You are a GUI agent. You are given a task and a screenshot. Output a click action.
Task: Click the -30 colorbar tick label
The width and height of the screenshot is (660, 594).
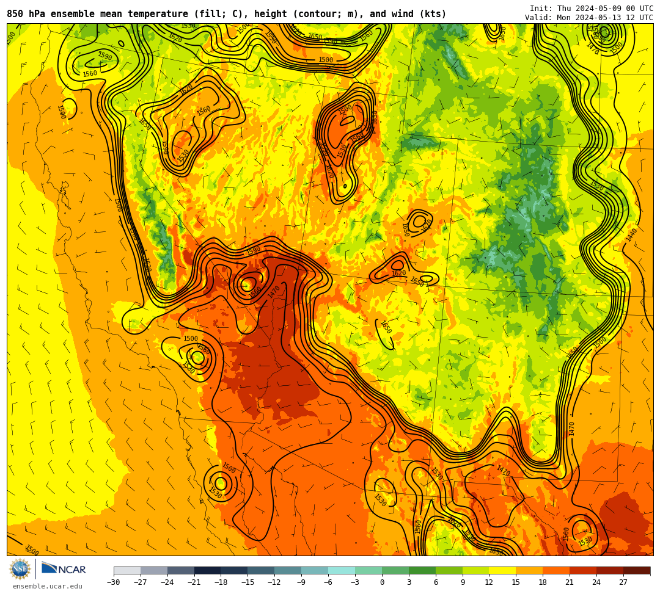click(x=114, y=582)
